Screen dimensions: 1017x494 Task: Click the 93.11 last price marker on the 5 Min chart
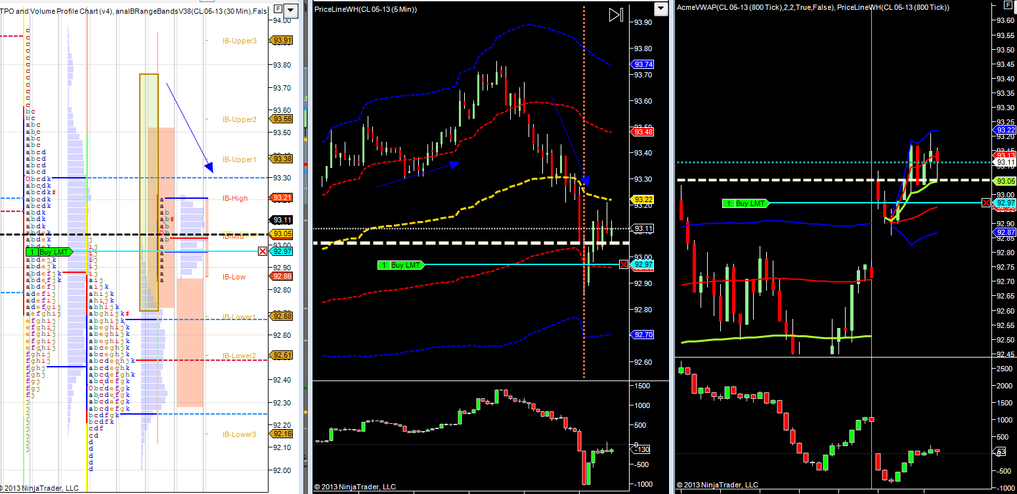(641, 228)
